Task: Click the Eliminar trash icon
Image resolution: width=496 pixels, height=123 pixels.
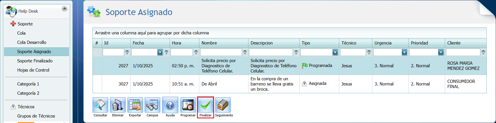Action: point(118,105)
